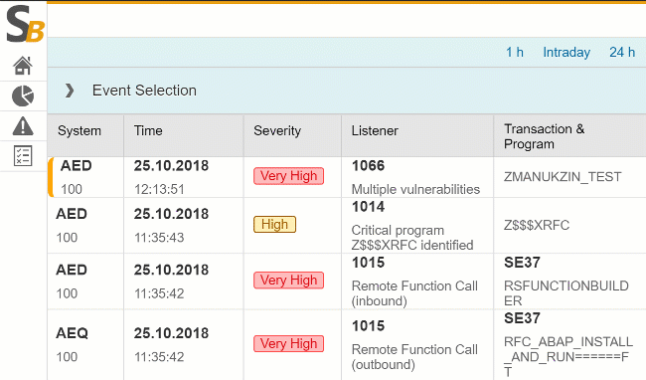Open the pie chart dashboard icon

pyautogui.click(x=23, y=95)
